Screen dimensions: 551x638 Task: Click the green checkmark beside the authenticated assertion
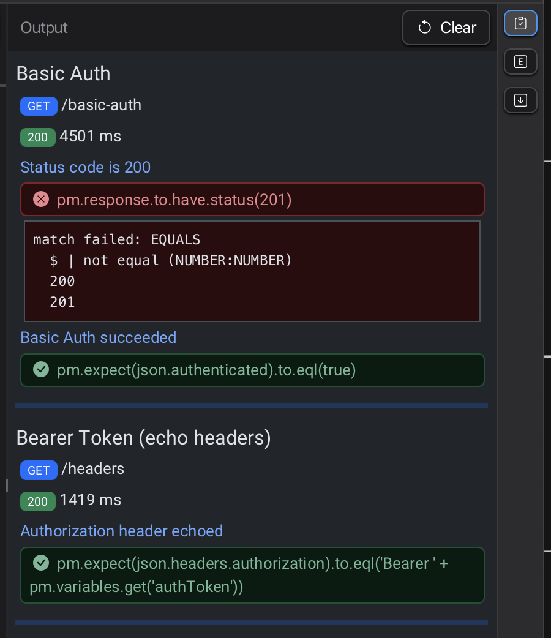(40, 370)
